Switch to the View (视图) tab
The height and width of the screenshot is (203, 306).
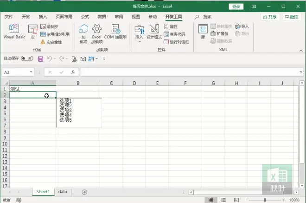click(x=136, y=17)
